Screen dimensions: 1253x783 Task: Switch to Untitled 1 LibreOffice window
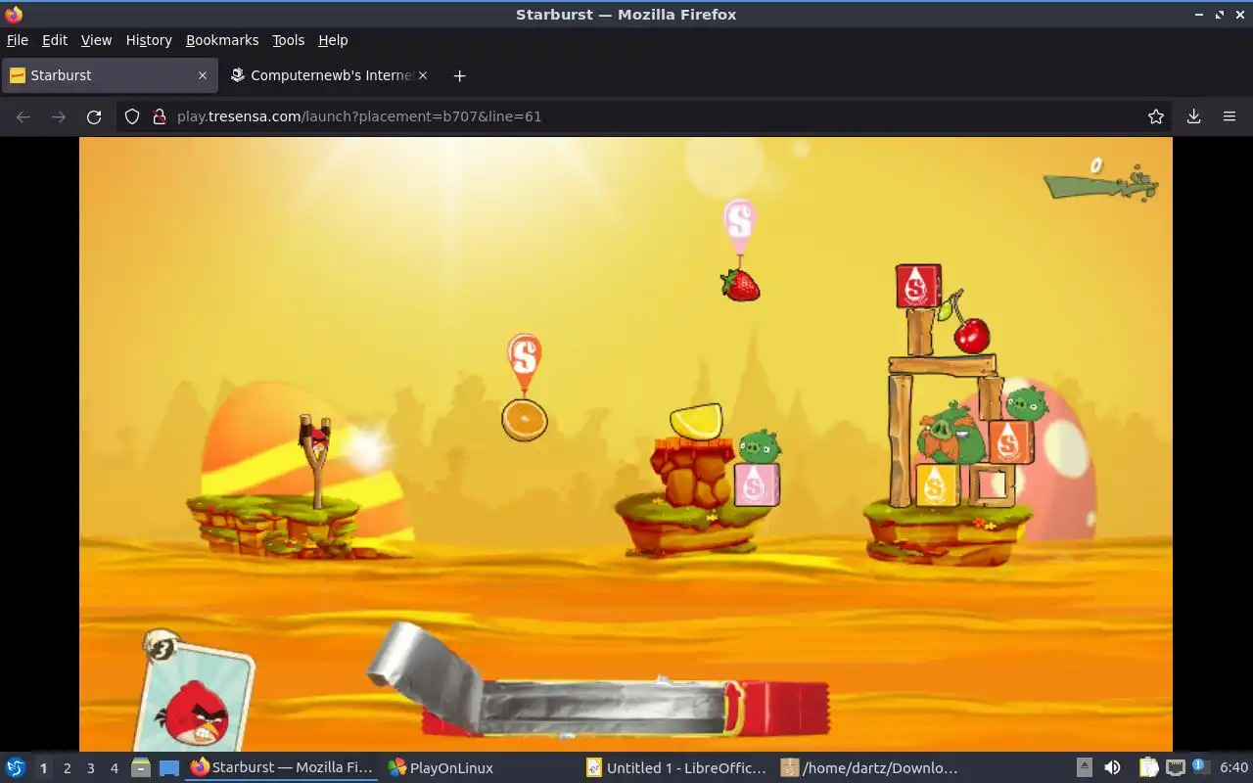[678, 768]
